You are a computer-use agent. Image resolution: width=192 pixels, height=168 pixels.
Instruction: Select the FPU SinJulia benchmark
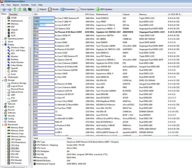pos(16,163)
